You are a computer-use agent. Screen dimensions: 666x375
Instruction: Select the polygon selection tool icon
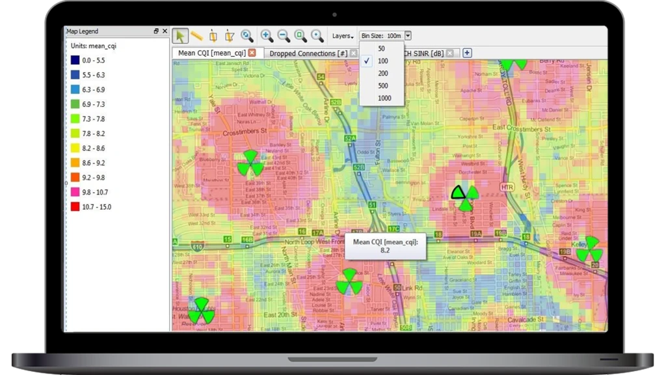[x=229, y=36]
